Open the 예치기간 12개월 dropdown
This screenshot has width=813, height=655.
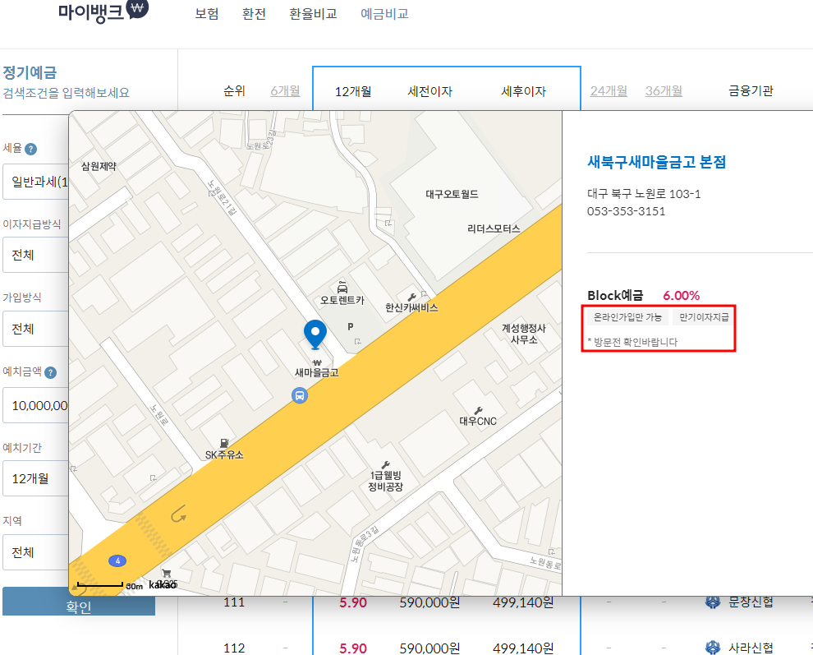[x=36, y=478]
